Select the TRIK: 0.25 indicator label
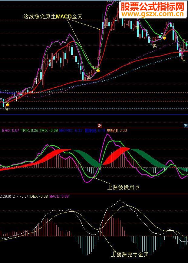The image size is (188, 263). coord(29,131)
